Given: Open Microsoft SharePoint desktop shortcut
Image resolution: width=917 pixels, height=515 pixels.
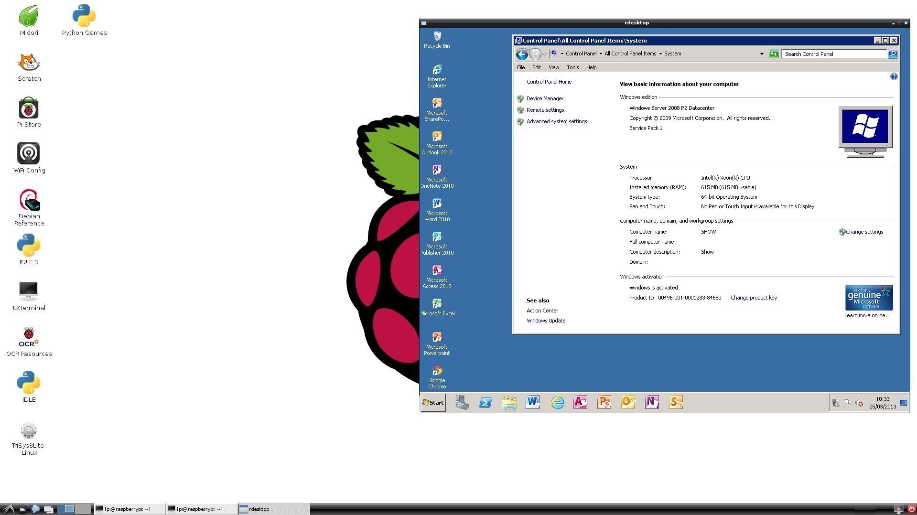Looking at the screenshot, I should click(437, 110).
